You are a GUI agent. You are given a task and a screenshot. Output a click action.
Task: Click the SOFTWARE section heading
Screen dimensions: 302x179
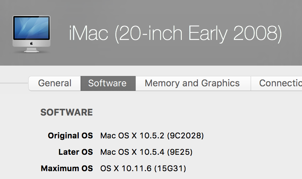coord(67,113)
